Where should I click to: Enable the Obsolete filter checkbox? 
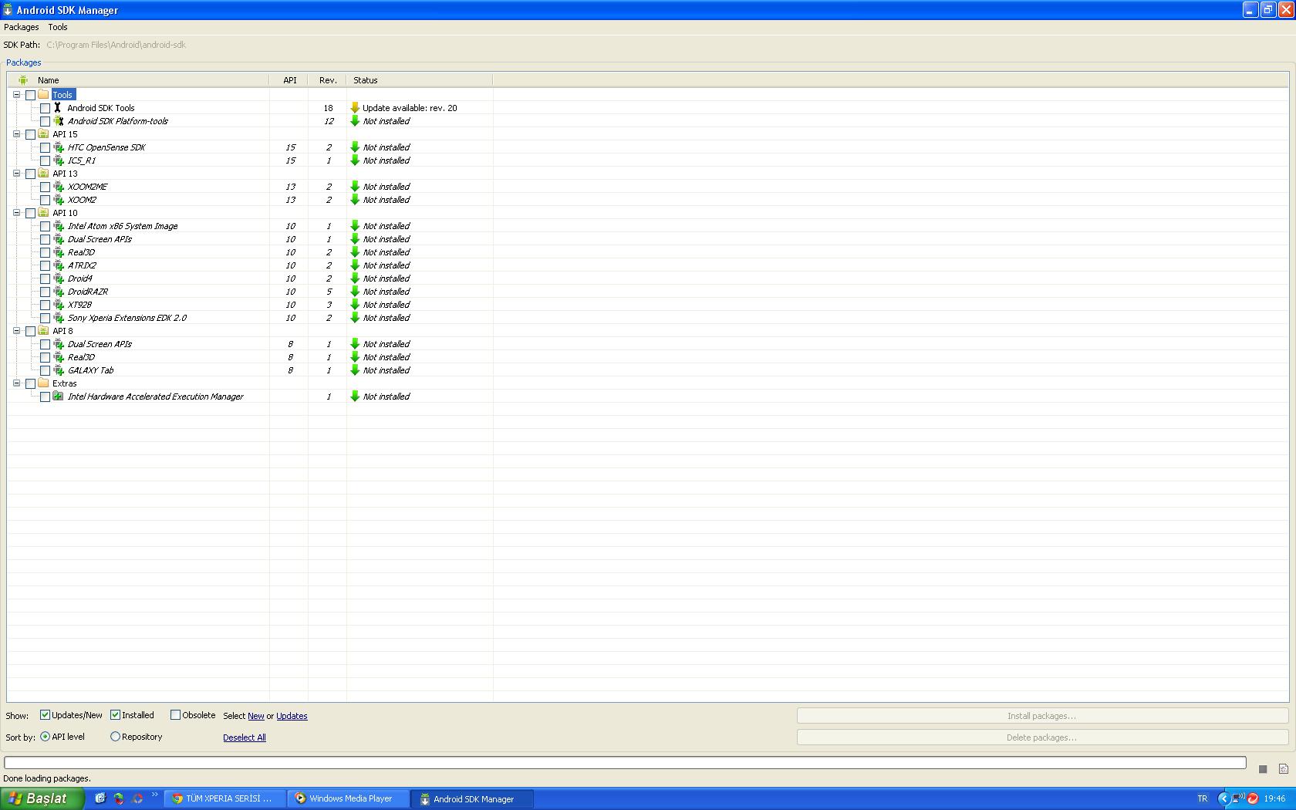(x=175, y=715)
